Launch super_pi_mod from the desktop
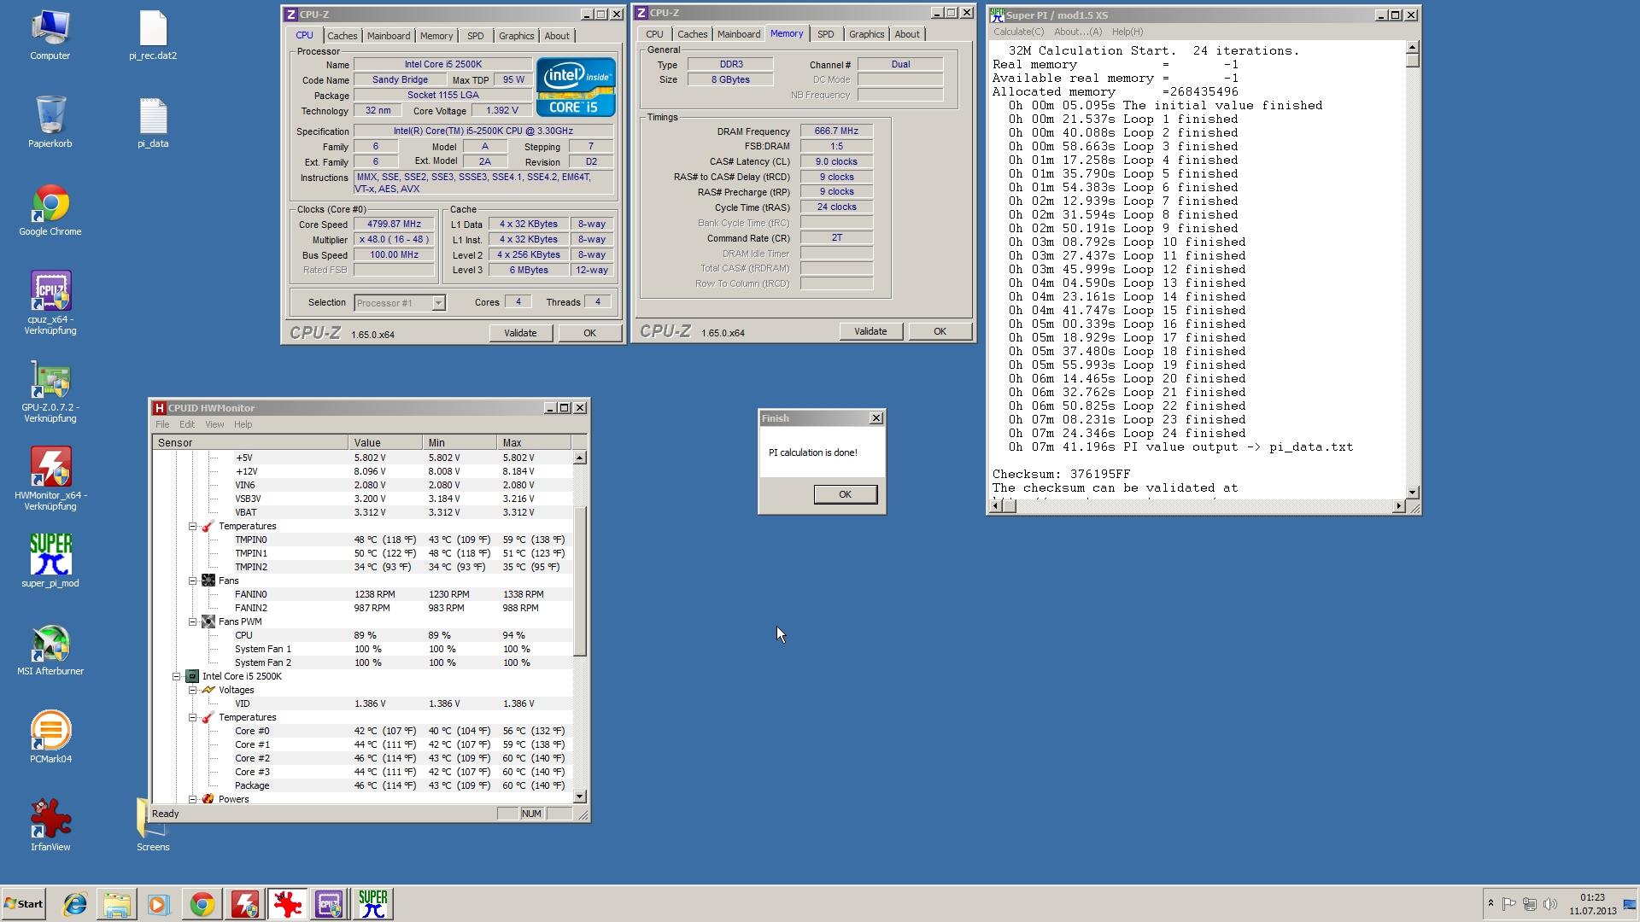 point(50,561)
